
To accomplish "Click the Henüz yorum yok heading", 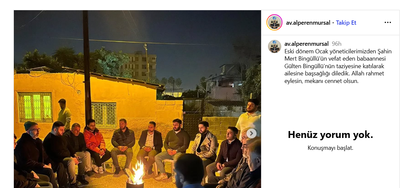I will point(330,135).
